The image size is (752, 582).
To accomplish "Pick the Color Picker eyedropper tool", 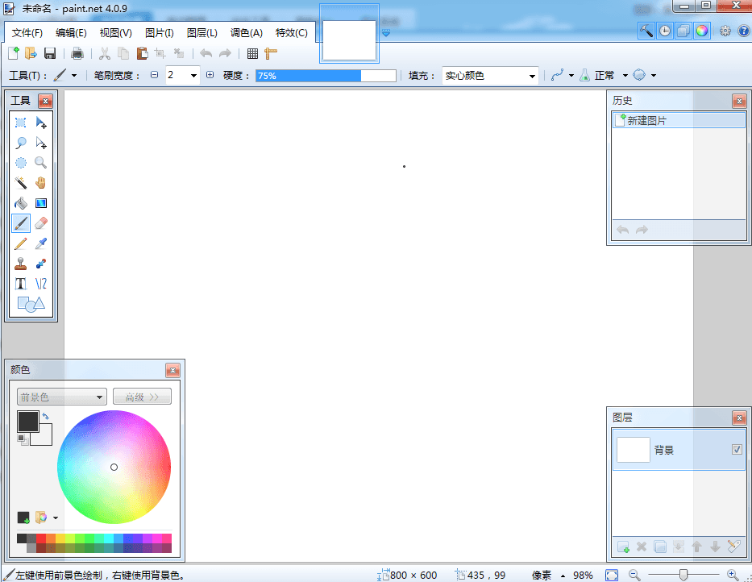I will (x=41, y=243).
